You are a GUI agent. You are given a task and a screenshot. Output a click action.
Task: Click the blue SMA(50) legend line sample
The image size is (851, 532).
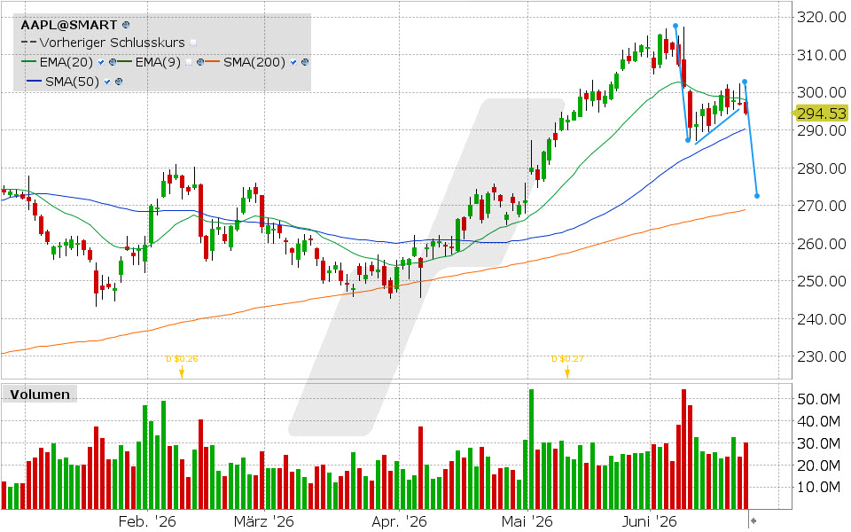[34, 82]
